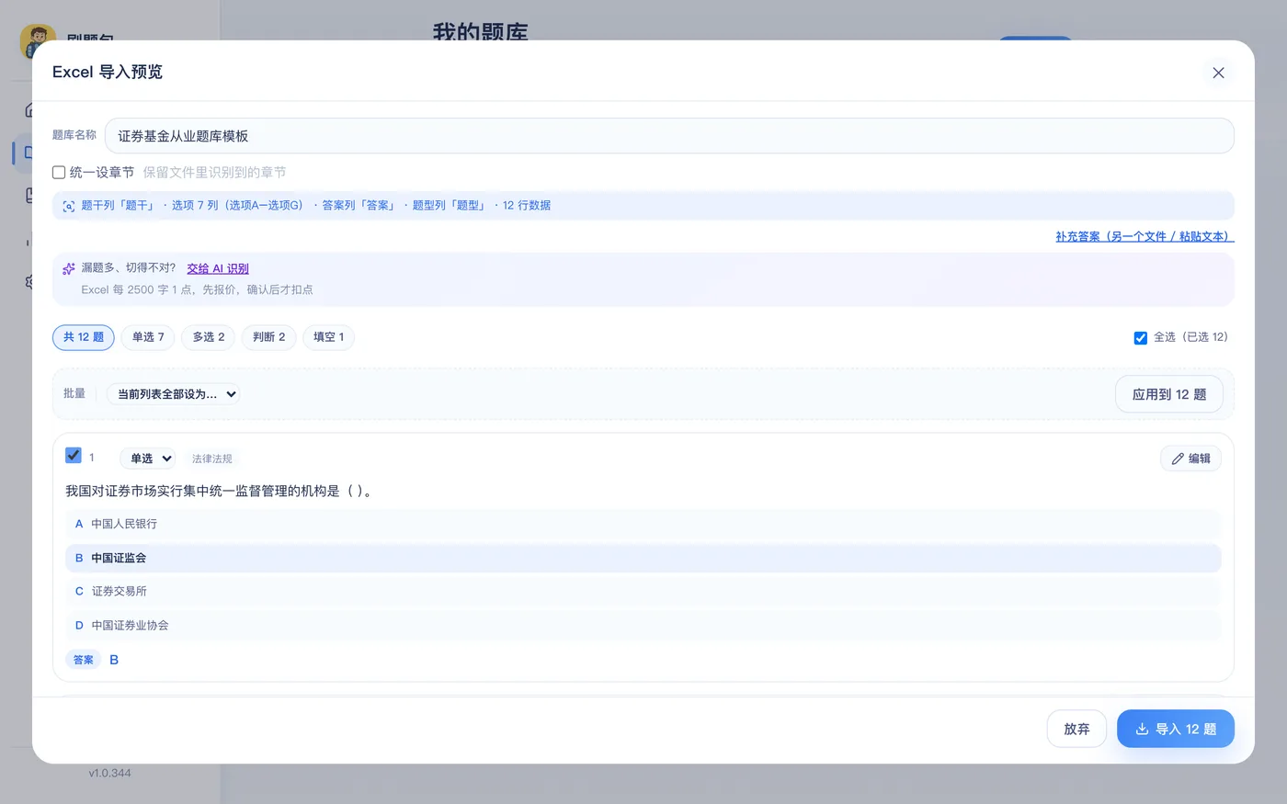
Task: Click the 题库名称 input field
Action: click(x=669, y=136)
